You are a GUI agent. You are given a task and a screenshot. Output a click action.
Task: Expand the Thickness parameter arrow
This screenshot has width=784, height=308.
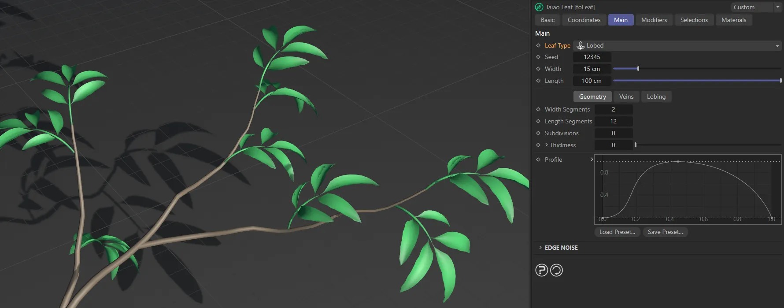[x=547, y=145]
